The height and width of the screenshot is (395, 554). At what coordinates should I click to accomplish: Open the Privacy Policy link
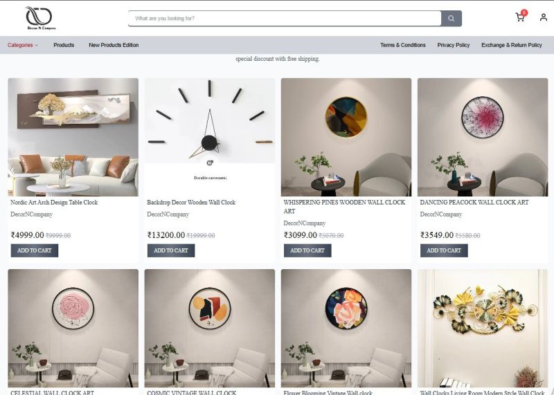click(454, 45)
